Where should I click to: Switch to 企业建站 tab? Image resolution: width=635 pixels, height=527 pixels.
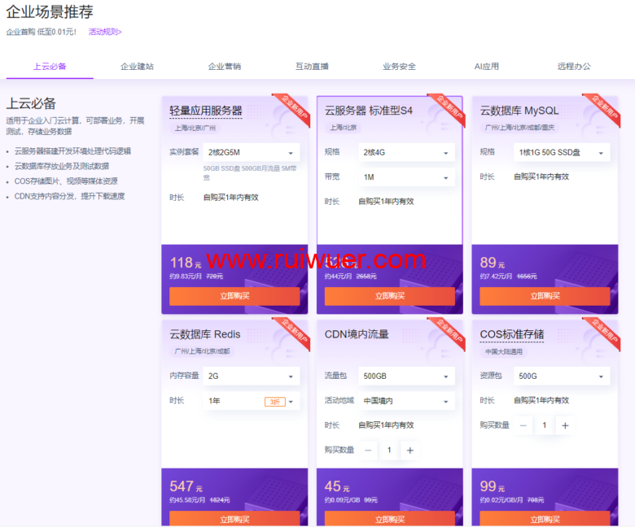click(x=137, y=67)
